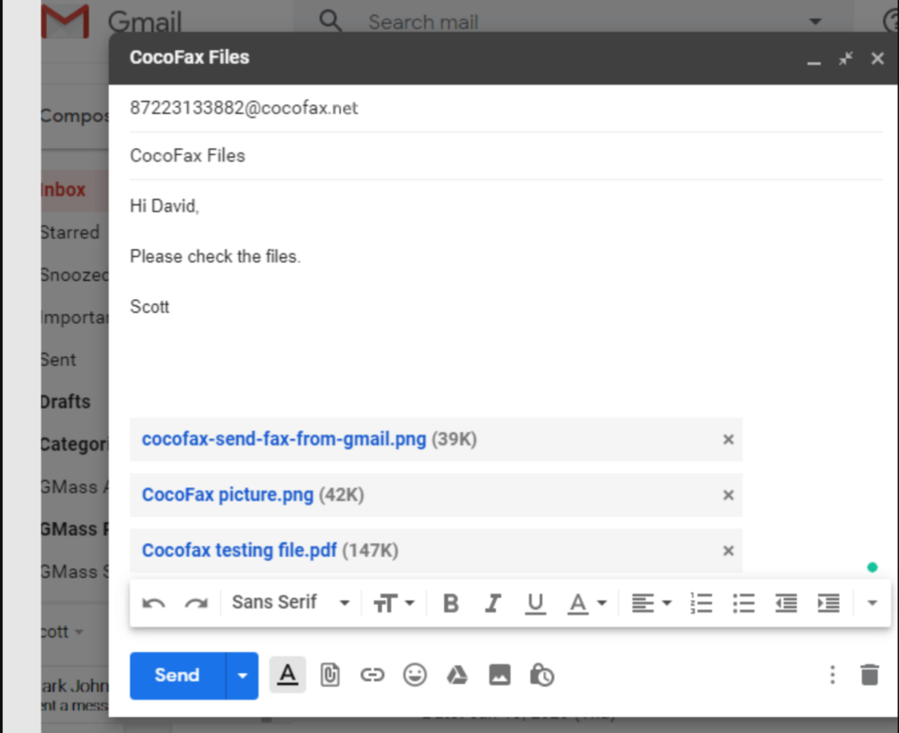Open the text color picker
Image resolution: width=899 pixels, height=733 pixels.
[586, 603]
